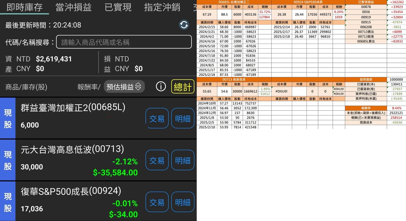This screenshot has width=406, height=221.
Task: Select the 已實現損益 header cell
Action: [366, 2]
